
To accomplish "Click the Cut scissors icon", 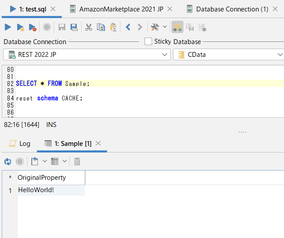I will coord(89,27).
